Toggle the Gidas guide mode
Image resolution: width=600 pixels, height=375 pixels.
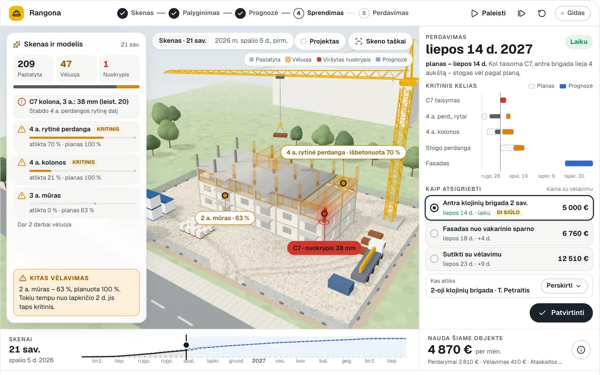coord(573,13)
